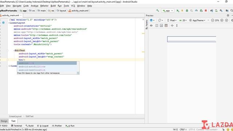Click CRLF line separator in status bar

tap(183, 130)
